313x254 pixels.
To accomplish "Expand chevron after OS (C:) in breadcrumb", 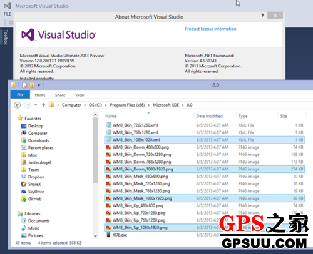I will tap(106, 105).
